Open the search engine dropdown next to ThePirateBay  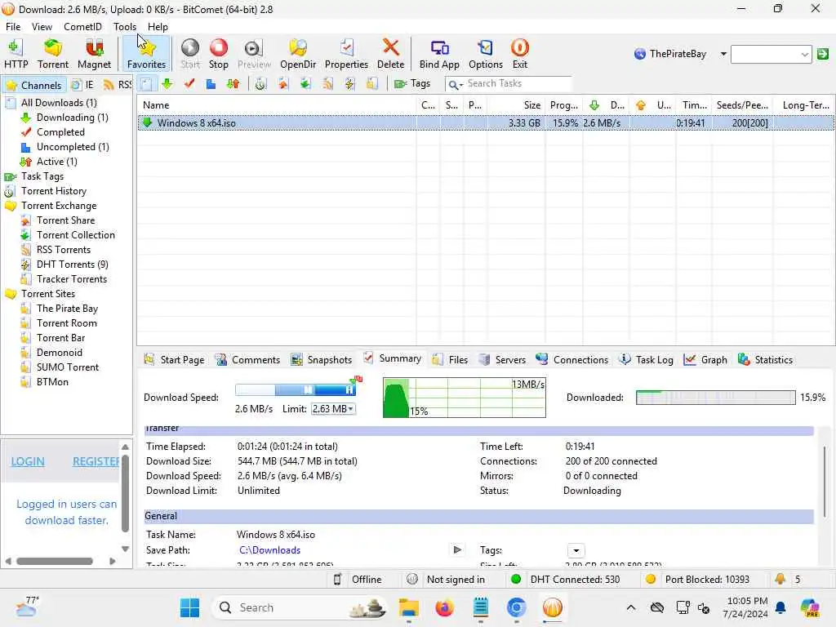[x=723, y=54]
